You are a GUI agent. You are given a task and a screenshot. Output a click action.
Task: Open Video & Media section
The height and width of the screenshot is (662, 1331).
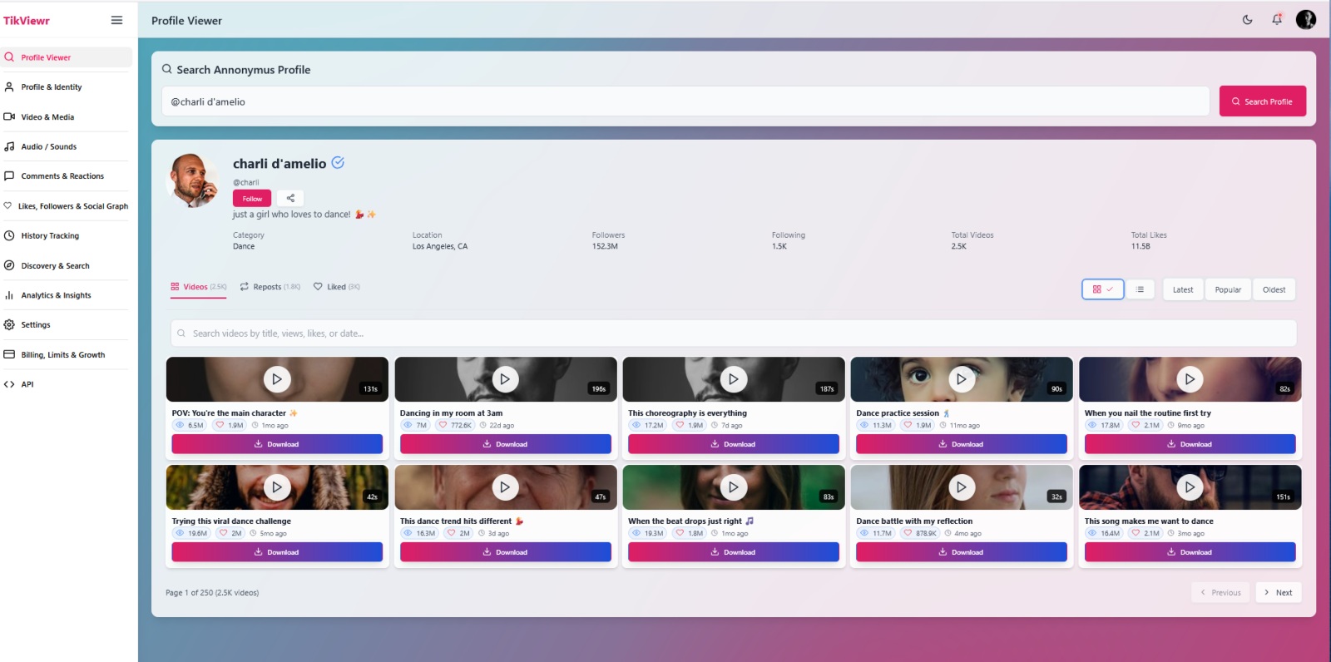pyautogui.click(x=67, y=116)
